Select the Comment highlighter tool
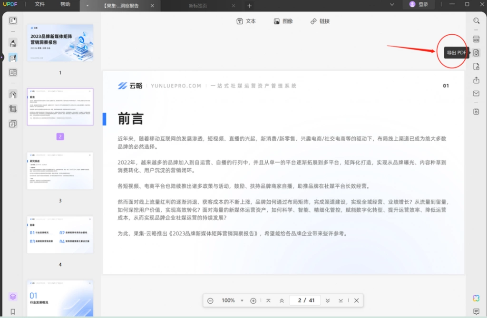This screenshot has height=318, width=487. pyautogui.click(x=13, y=43)
